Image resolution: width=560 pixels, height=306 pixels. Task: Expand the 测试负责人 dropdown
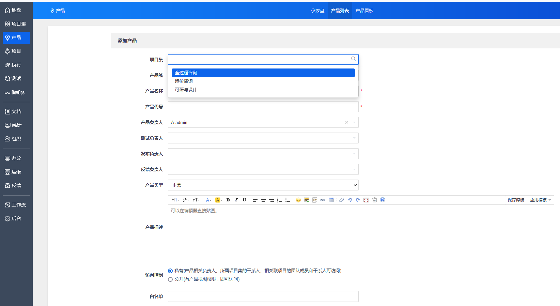263,138
